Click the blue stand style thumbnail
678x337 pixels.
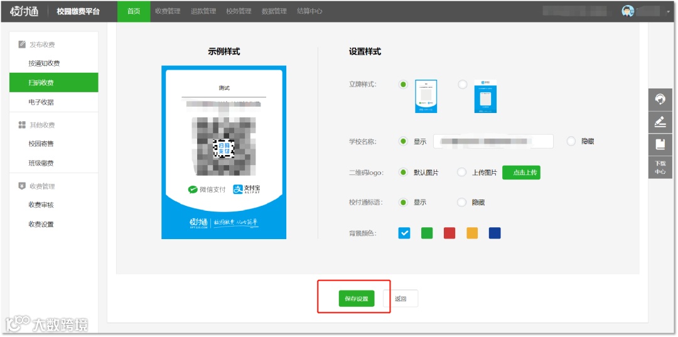pos(485,97)
